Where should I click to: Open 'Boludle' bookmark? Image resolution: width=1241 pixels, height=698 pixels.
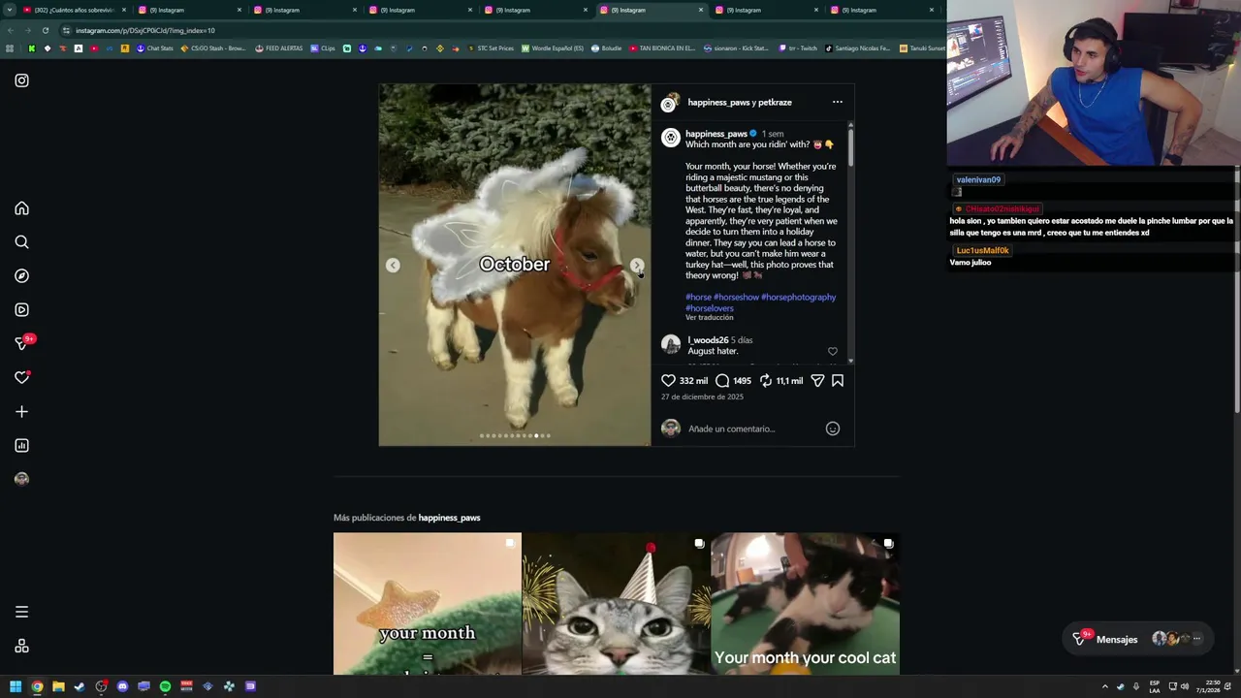[607, 48]
